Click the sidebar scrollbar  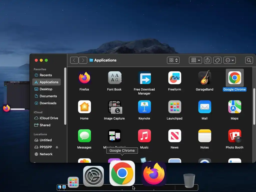tap(65, 96)
